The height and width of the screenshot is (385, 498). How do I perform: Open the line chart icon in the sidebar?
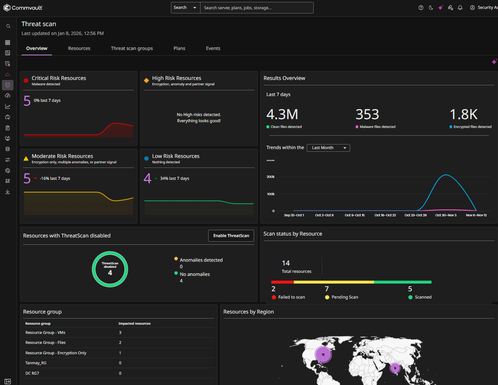click(x=8, y=106)
